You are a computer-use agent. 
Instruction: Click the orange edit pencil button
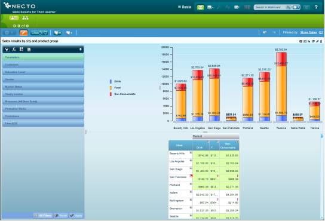coord(24,32)
